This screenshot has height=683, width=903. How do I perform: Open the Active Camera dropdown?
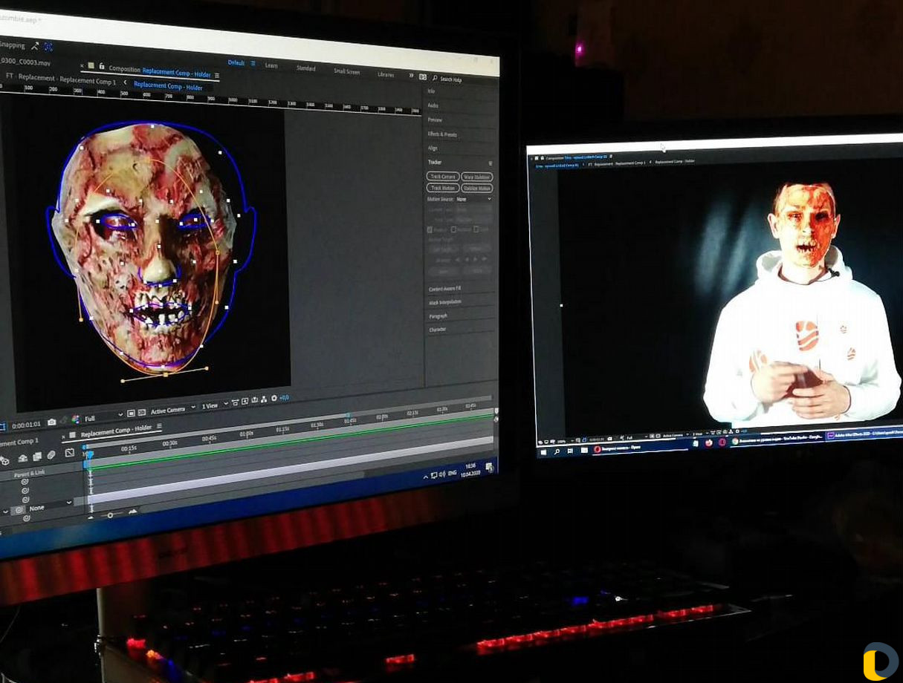(172, 409)
